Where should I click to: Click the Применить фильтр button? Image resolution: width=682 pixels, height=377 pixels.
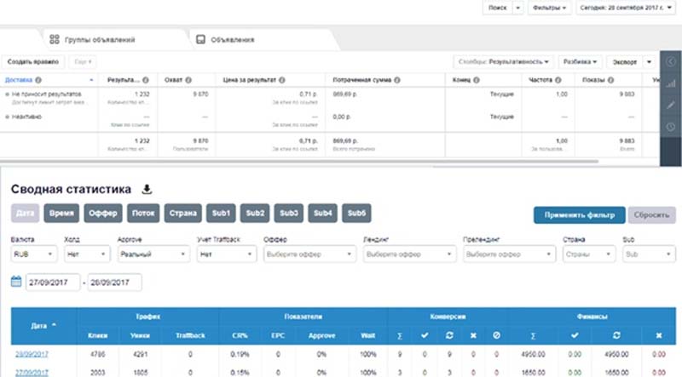coord(580,215)
